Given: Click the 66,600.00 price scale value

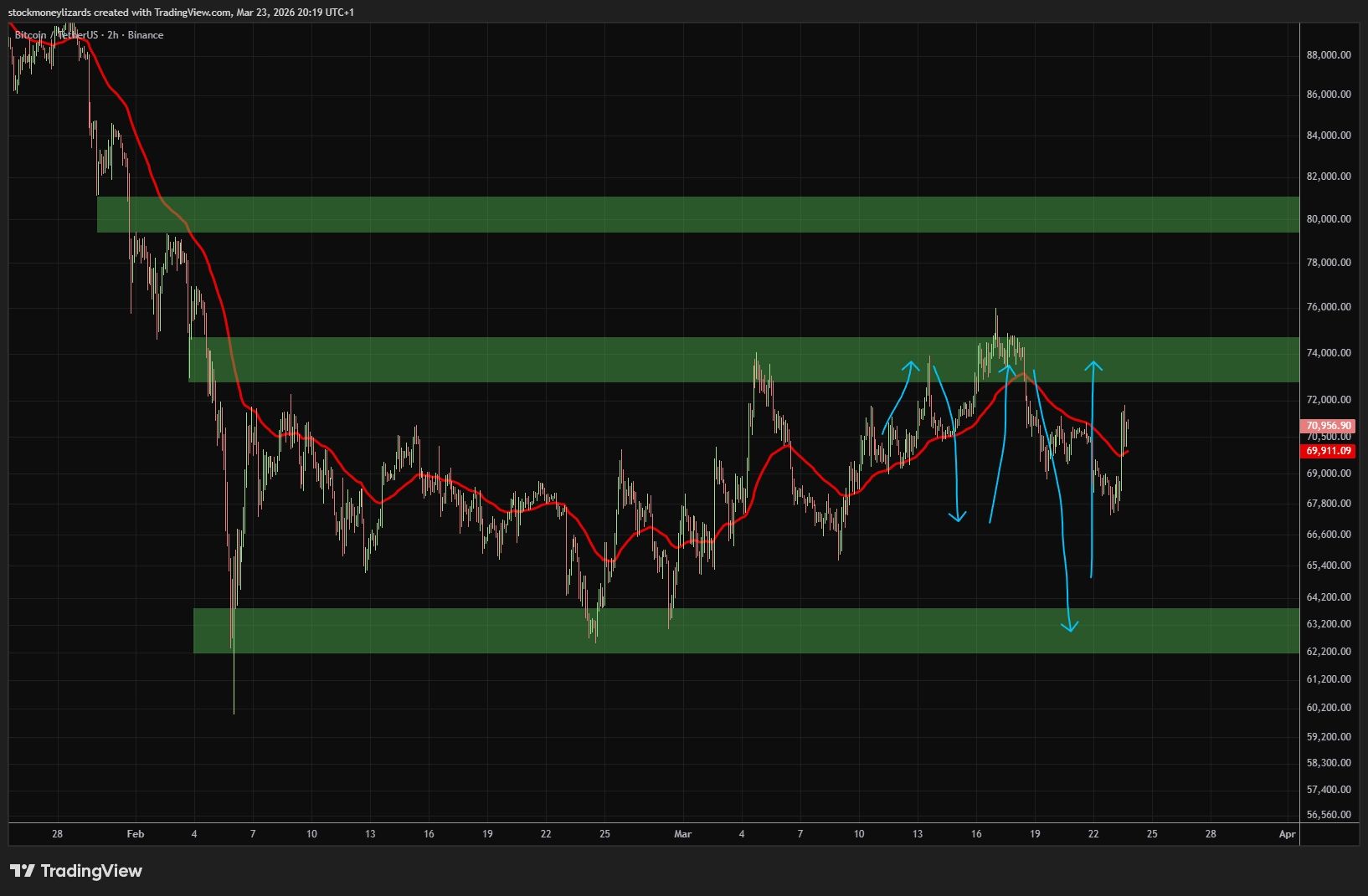Looking at the screenshot, I should click(1329, 535).
